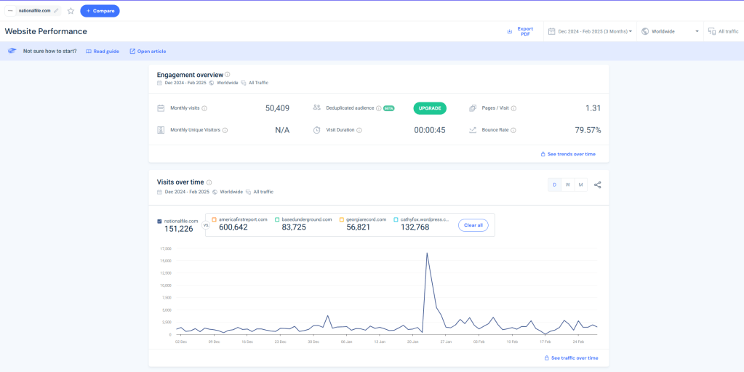Open the All traffic filter selector
The height and width of the screenshot is (372, 744).
coord(723,31)
